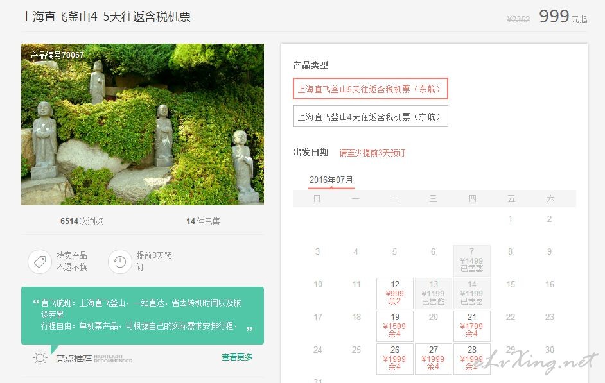Click the 出发日期 heading
This screenshot has height=383, width=605.
coord(311,152)
